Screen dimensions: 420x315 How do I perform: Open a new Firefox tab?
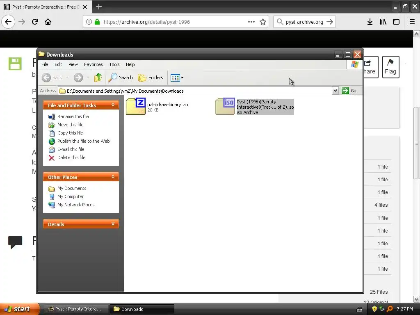99,7
